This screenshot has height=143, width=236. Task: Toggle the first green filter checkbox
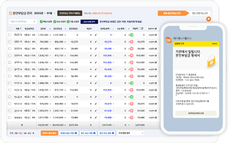pos(41,22)
